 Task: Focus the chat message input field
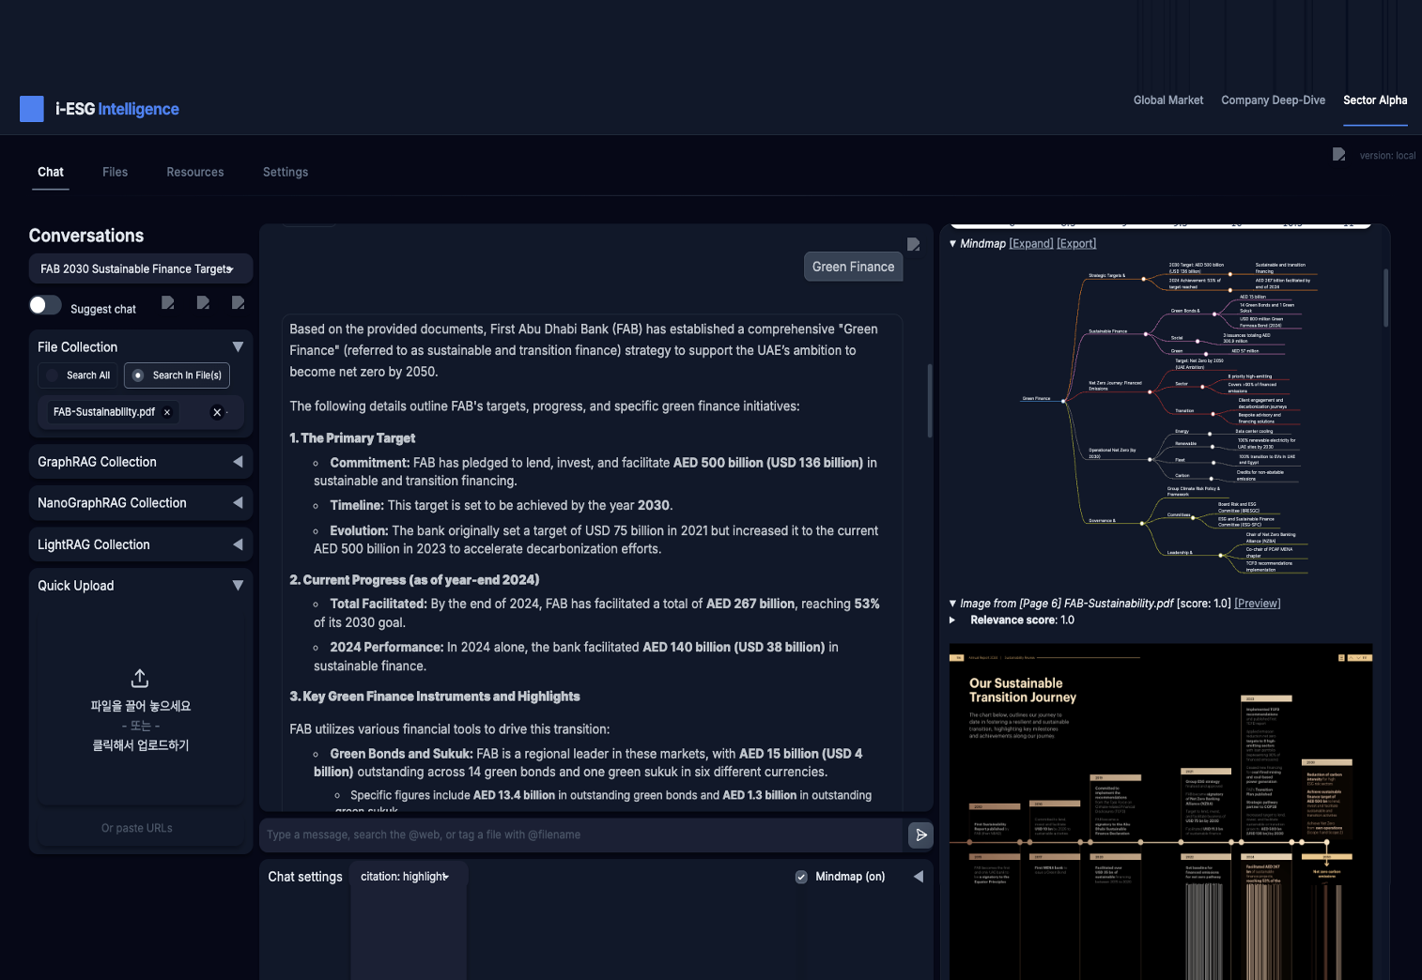pos(582,835)
